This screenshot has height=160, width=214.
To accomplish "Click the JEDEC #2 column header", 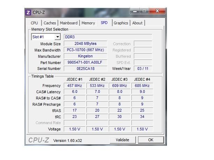I will (x=97, y=79).
